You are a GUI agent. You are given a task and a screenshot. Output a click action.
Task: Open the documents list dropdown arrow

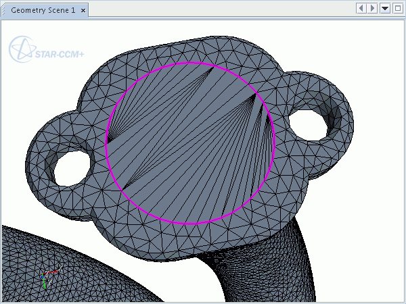[384, 8]
